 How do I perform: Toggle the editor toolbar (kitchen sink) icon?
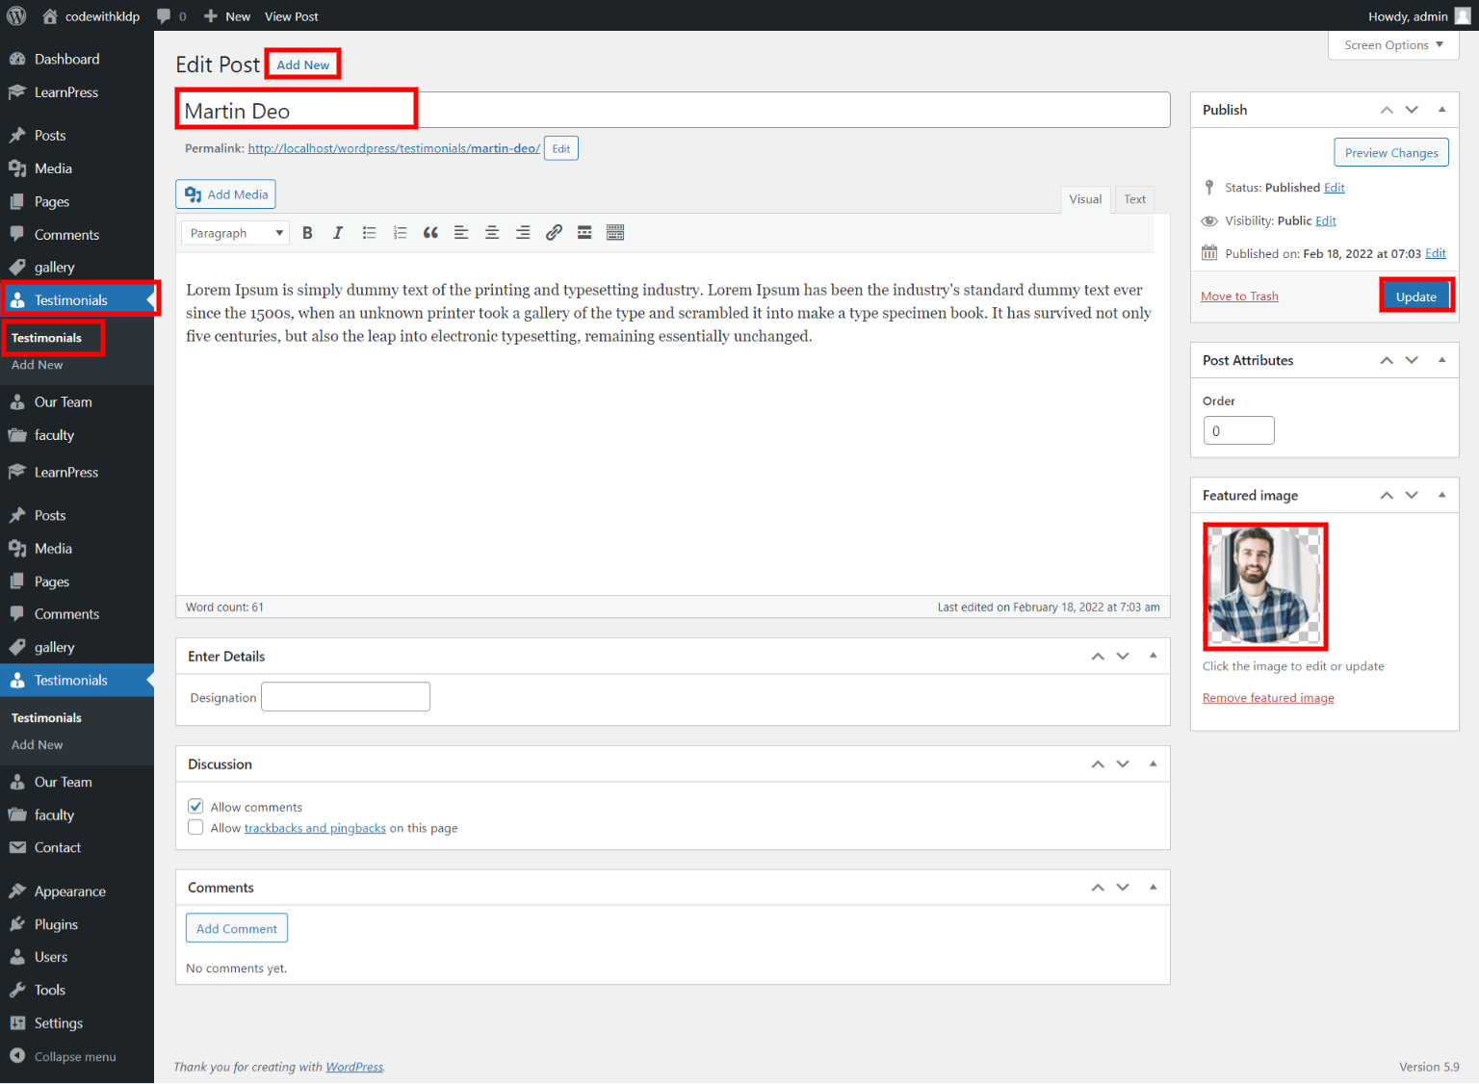(x=615, y=233)
